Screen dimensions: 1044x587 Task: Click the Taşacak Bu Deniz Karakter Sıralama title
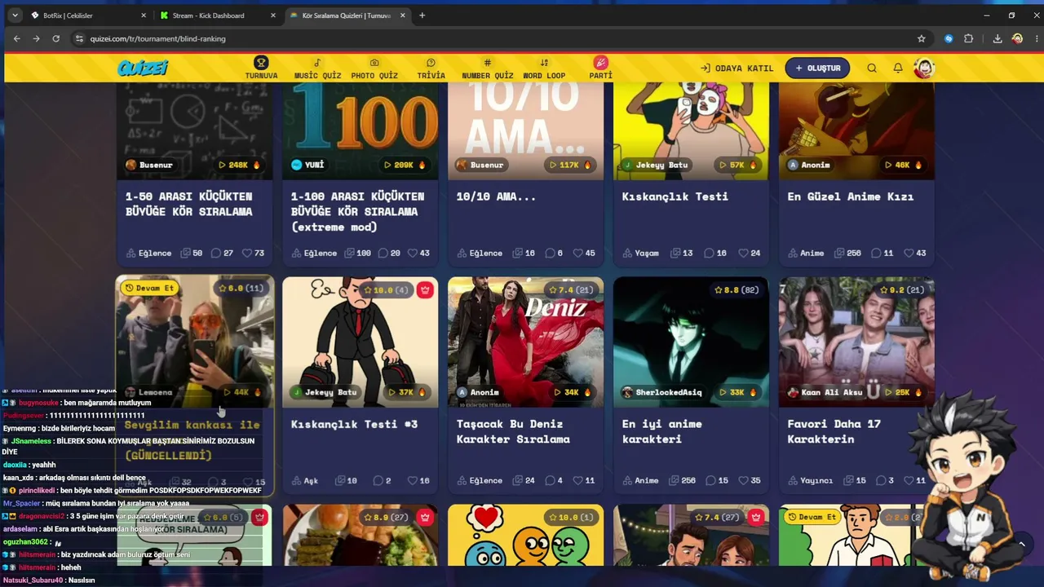pos(513,431)
